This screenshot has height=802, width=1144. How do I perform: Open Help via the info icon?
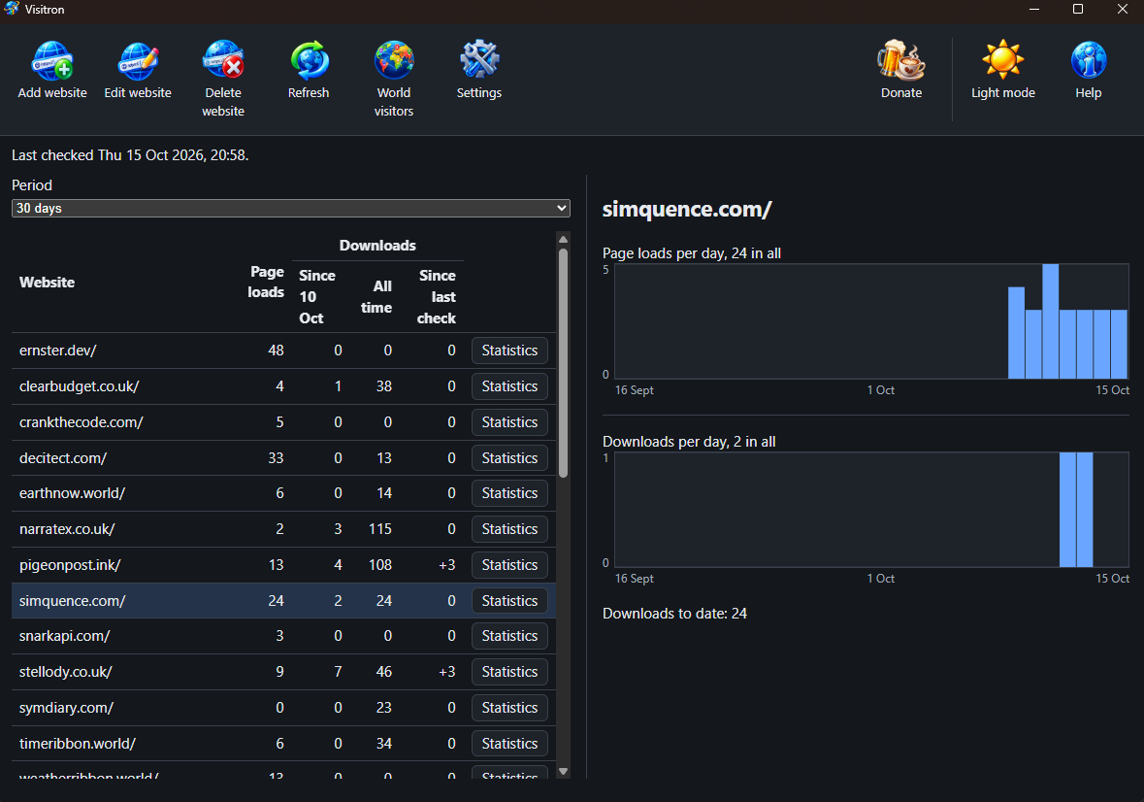coord(1089,60)
